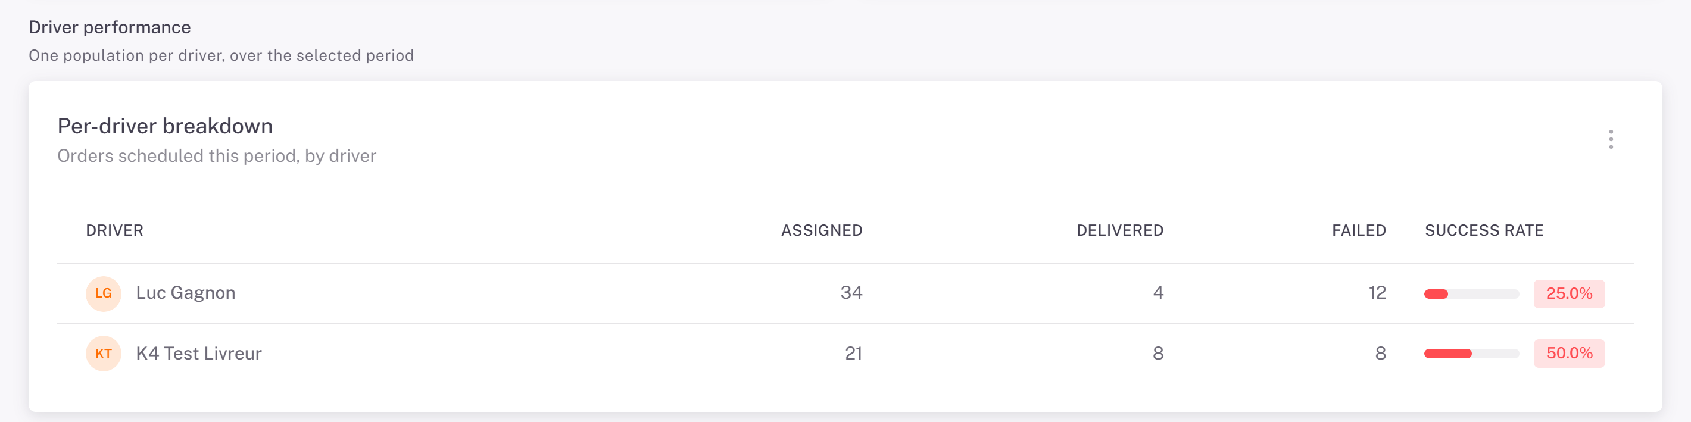
Task: Sort by the DELIVERED column header
Action: [1120, 230]
